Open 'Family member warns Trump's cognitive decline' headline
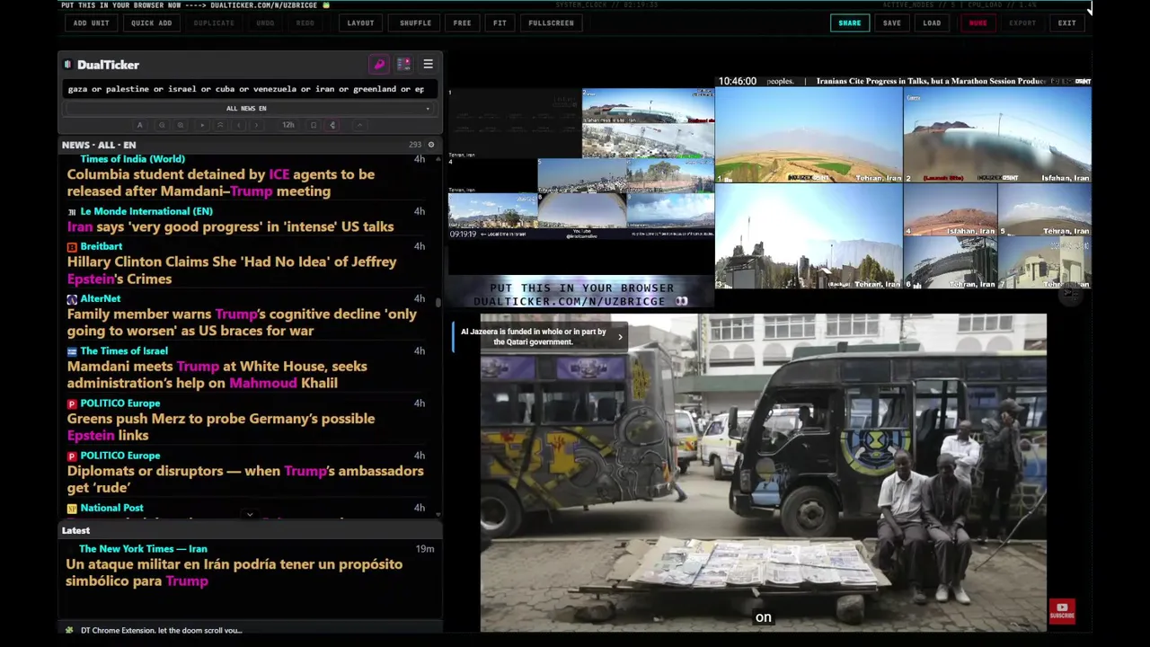 click(242, 322)
